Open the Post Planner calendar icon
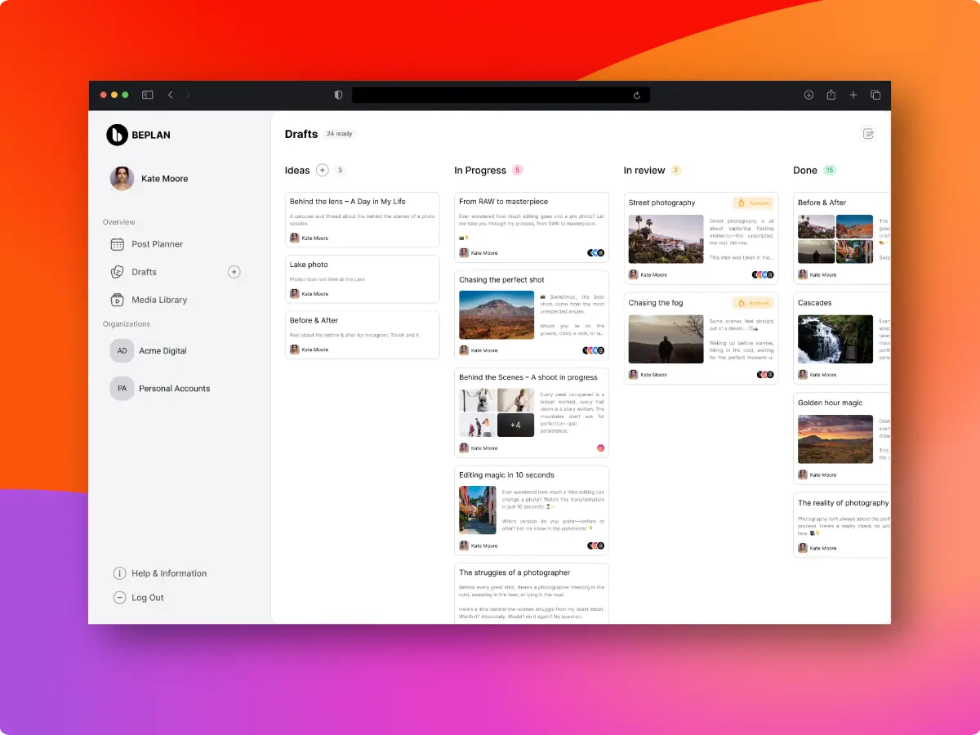 tap(118, 244)
